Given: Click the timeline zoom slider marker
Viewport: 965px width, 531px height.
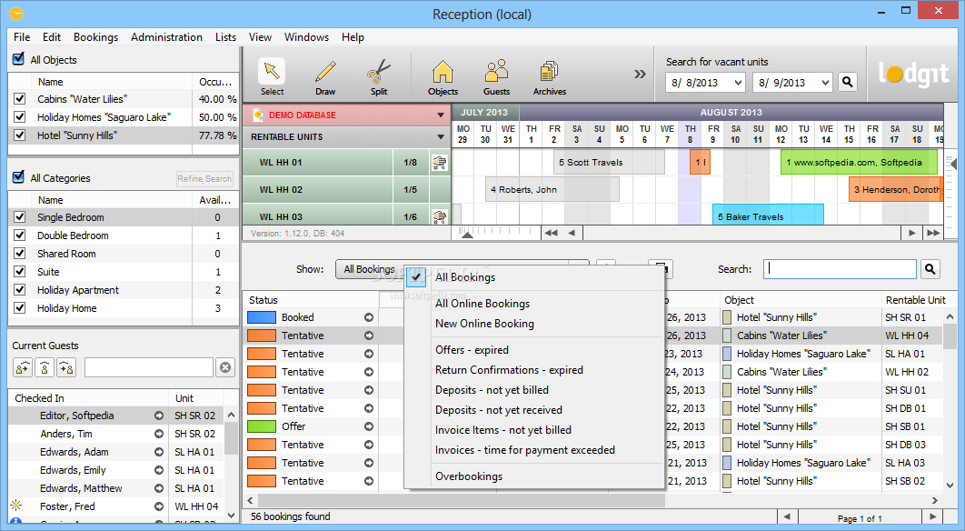Looking at the screenshot, I should click(467, 234).
